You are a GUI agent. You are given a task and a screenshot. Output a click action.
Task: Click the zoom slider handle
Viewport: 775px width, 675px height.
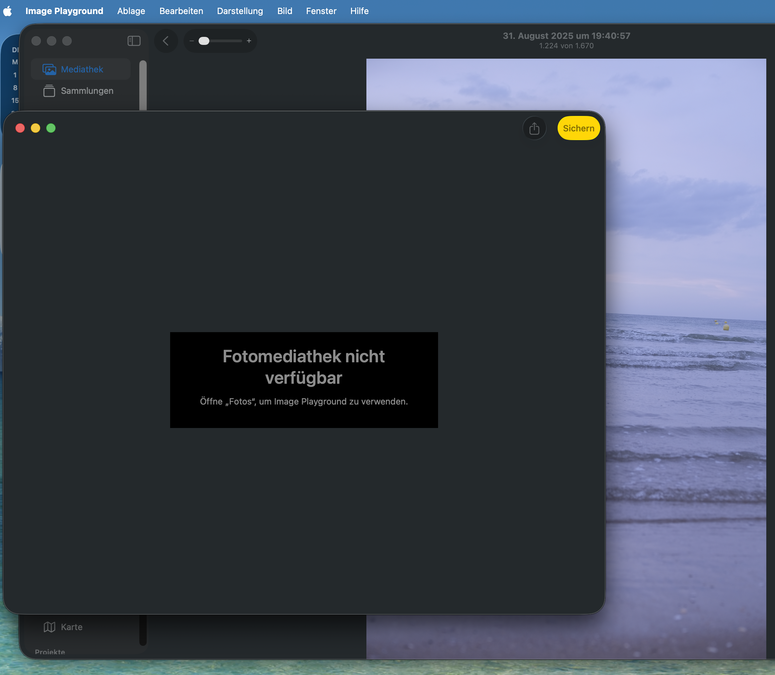click(204, 41)
